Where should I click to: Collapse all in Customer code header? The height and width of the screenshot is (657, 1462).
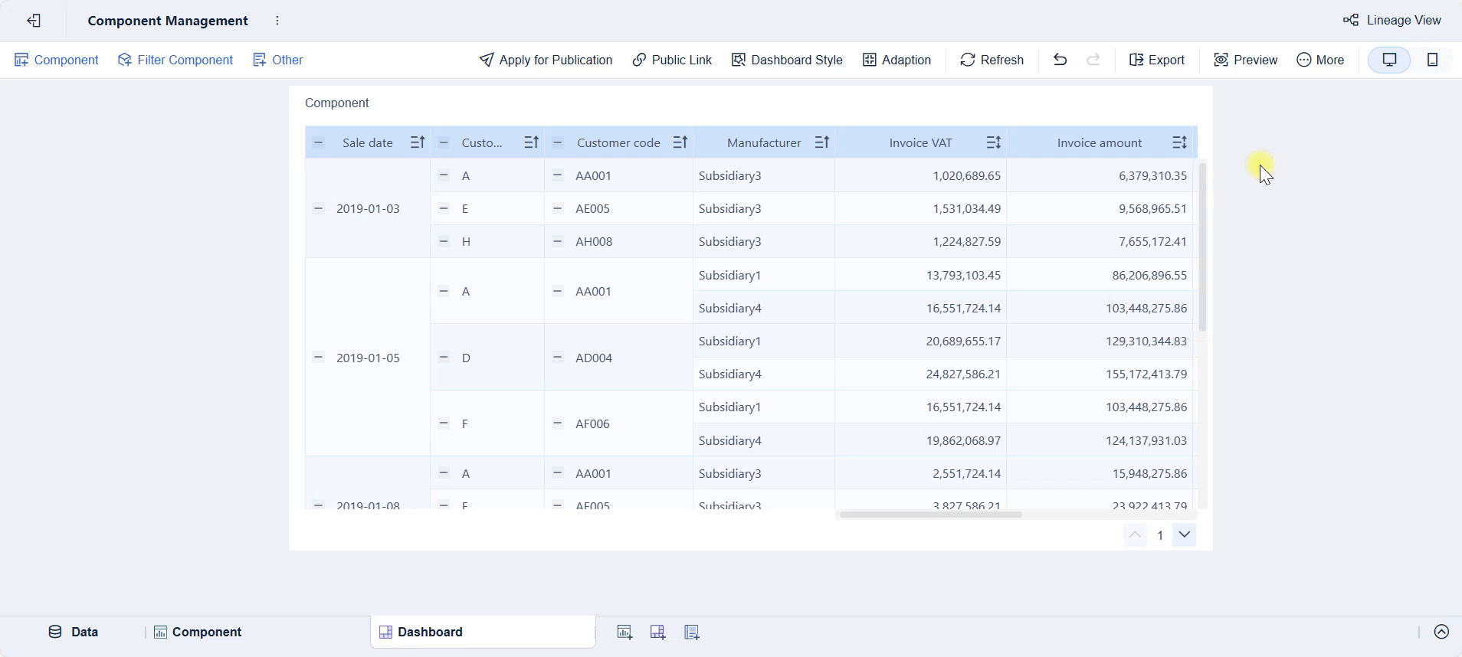(558, 142)
